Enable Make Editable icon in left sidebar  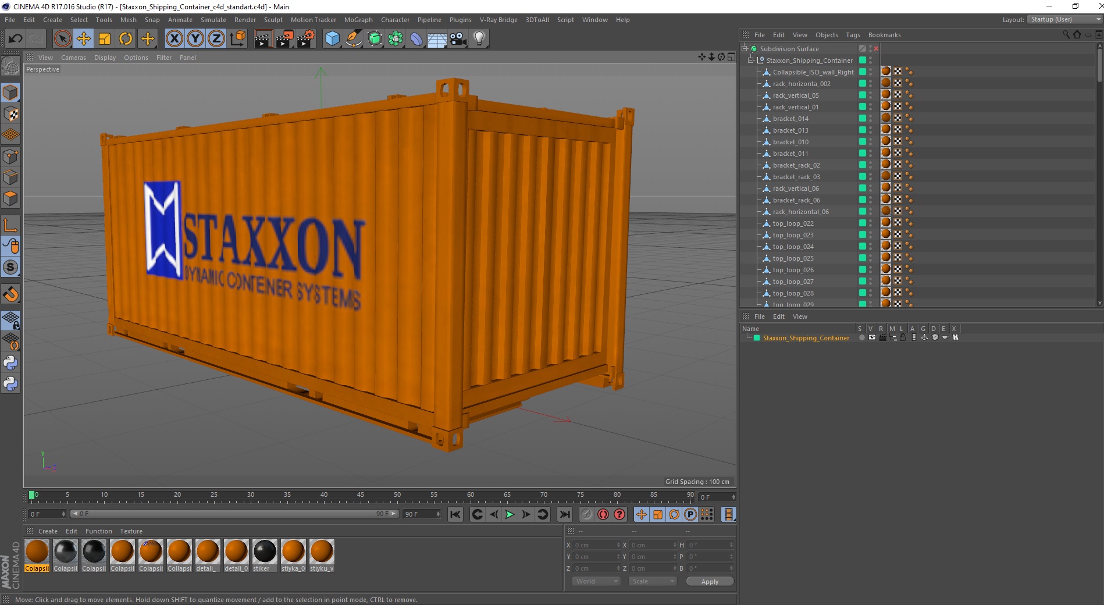point(10,66)
